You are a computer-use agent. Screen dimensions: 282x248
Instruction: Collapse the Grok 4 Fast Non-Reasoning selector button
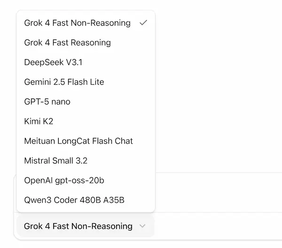pos(86,226)
